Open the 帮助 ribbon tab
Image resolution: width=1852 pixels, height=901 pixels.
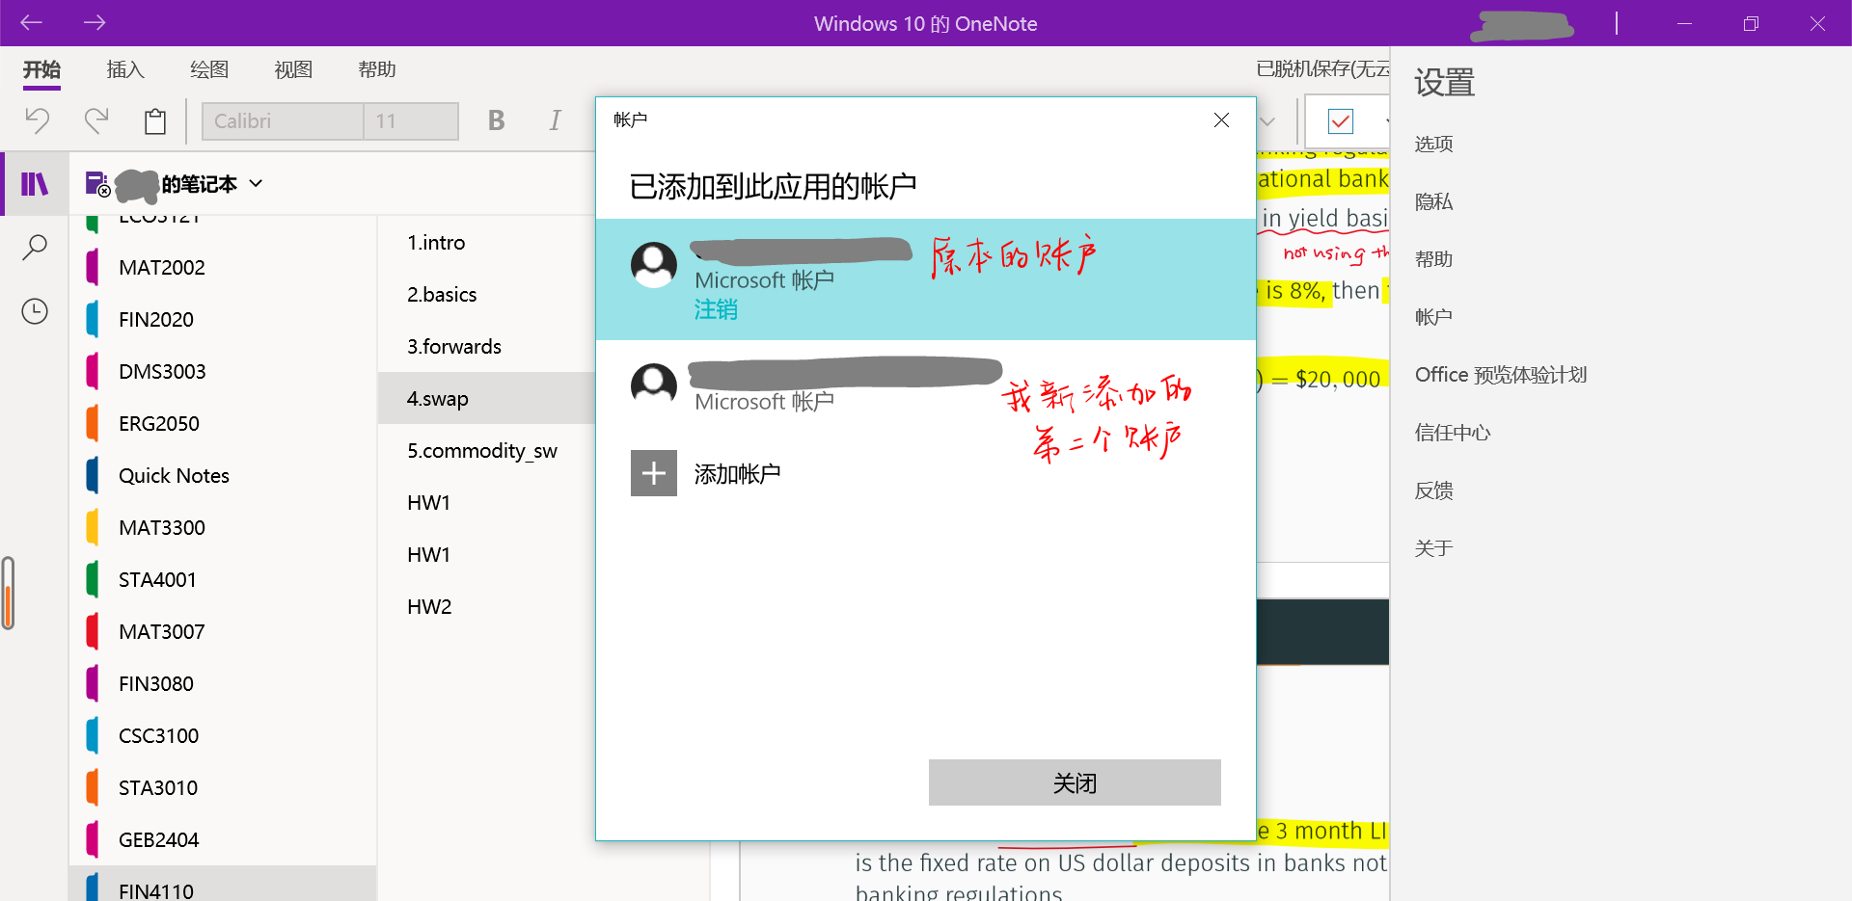pos(377,69)
